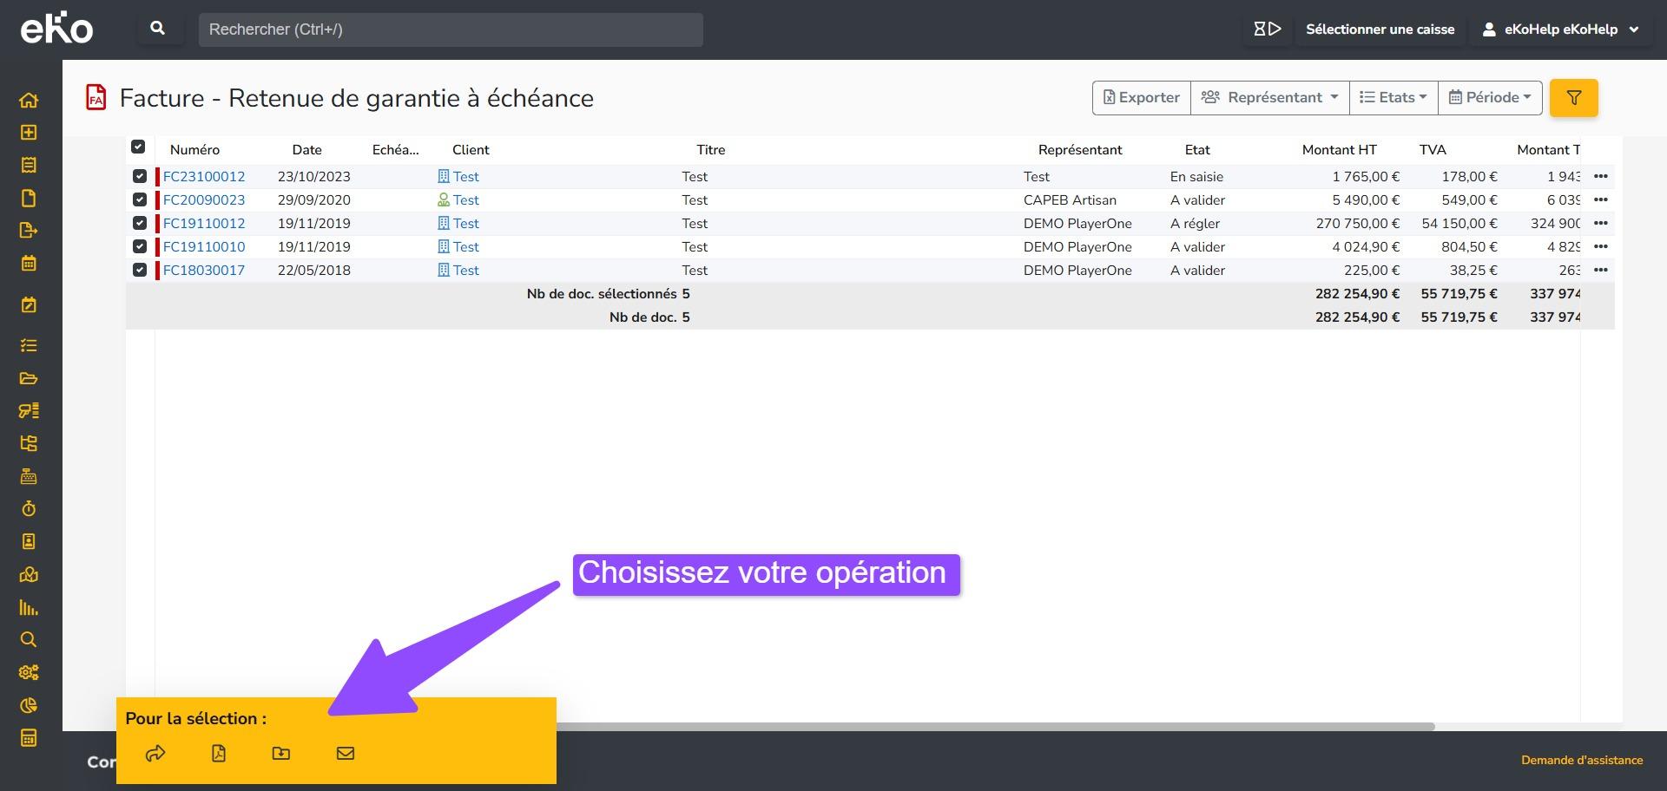The image size is (1667, 791).
Task: Uncheck the select-all checkbox in the table header
Action: coord(138,147)
